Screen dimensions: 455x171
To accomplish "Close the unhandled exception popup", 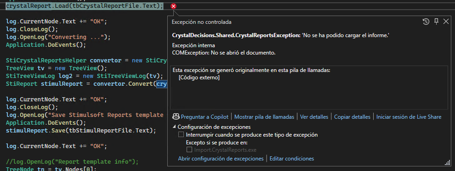I will click(x=446, y=22).
